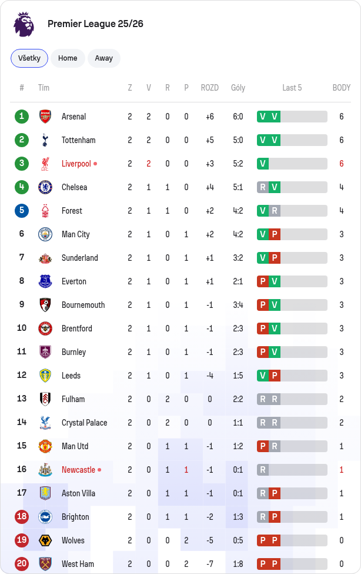Select the Všetky filter tab
This screenshot has height=574, width=361.
point(29,58)
